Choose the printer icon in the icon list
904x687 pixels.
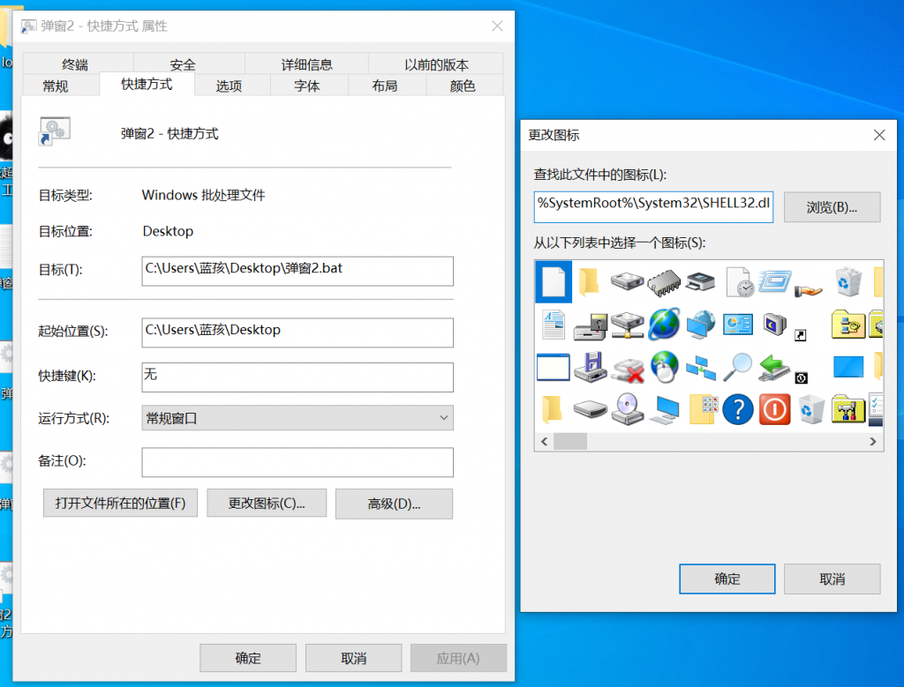[700, 281]
